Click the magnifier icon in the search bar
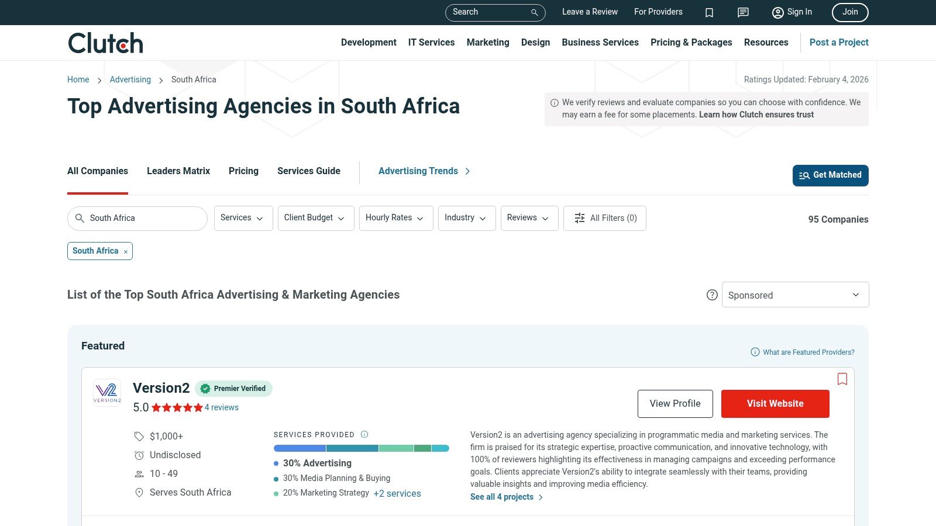This screenshot has width=936, height=526. [534, 12]
